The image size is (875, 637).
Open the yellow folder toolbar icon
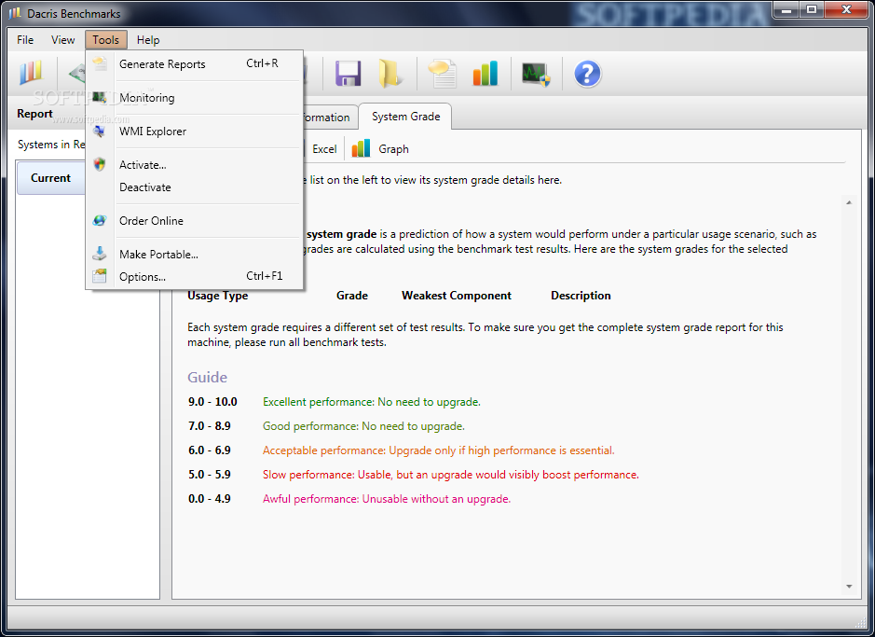(390, 73)
